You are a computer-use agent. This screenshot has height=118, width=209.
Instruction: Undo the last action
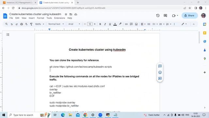(12, 24)
